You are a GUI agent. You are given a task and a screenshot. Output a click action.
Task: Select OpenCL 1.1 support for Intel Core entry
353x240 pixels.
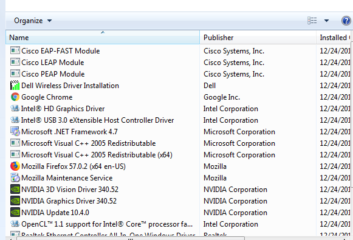click(107, 224)
